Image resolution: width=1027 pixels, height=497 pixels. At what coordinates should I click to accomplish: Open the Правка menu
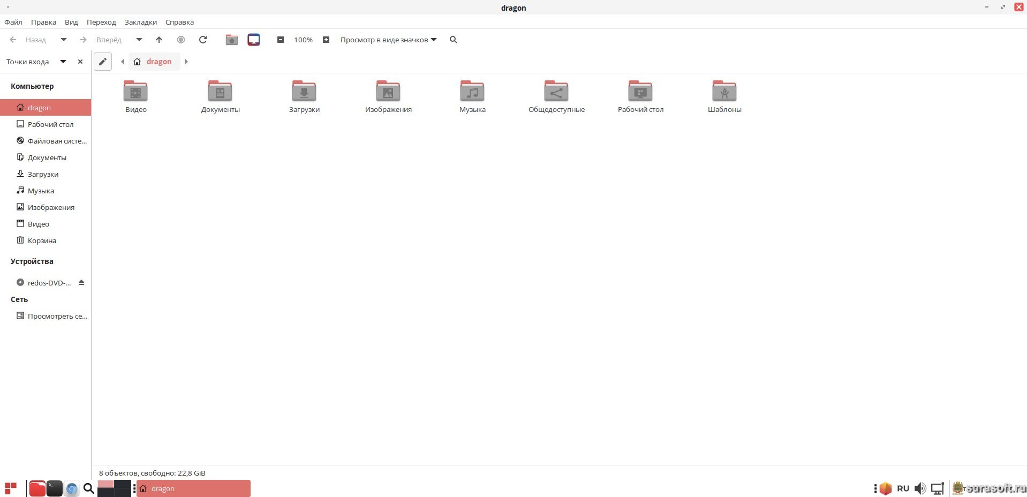point(43,22)
